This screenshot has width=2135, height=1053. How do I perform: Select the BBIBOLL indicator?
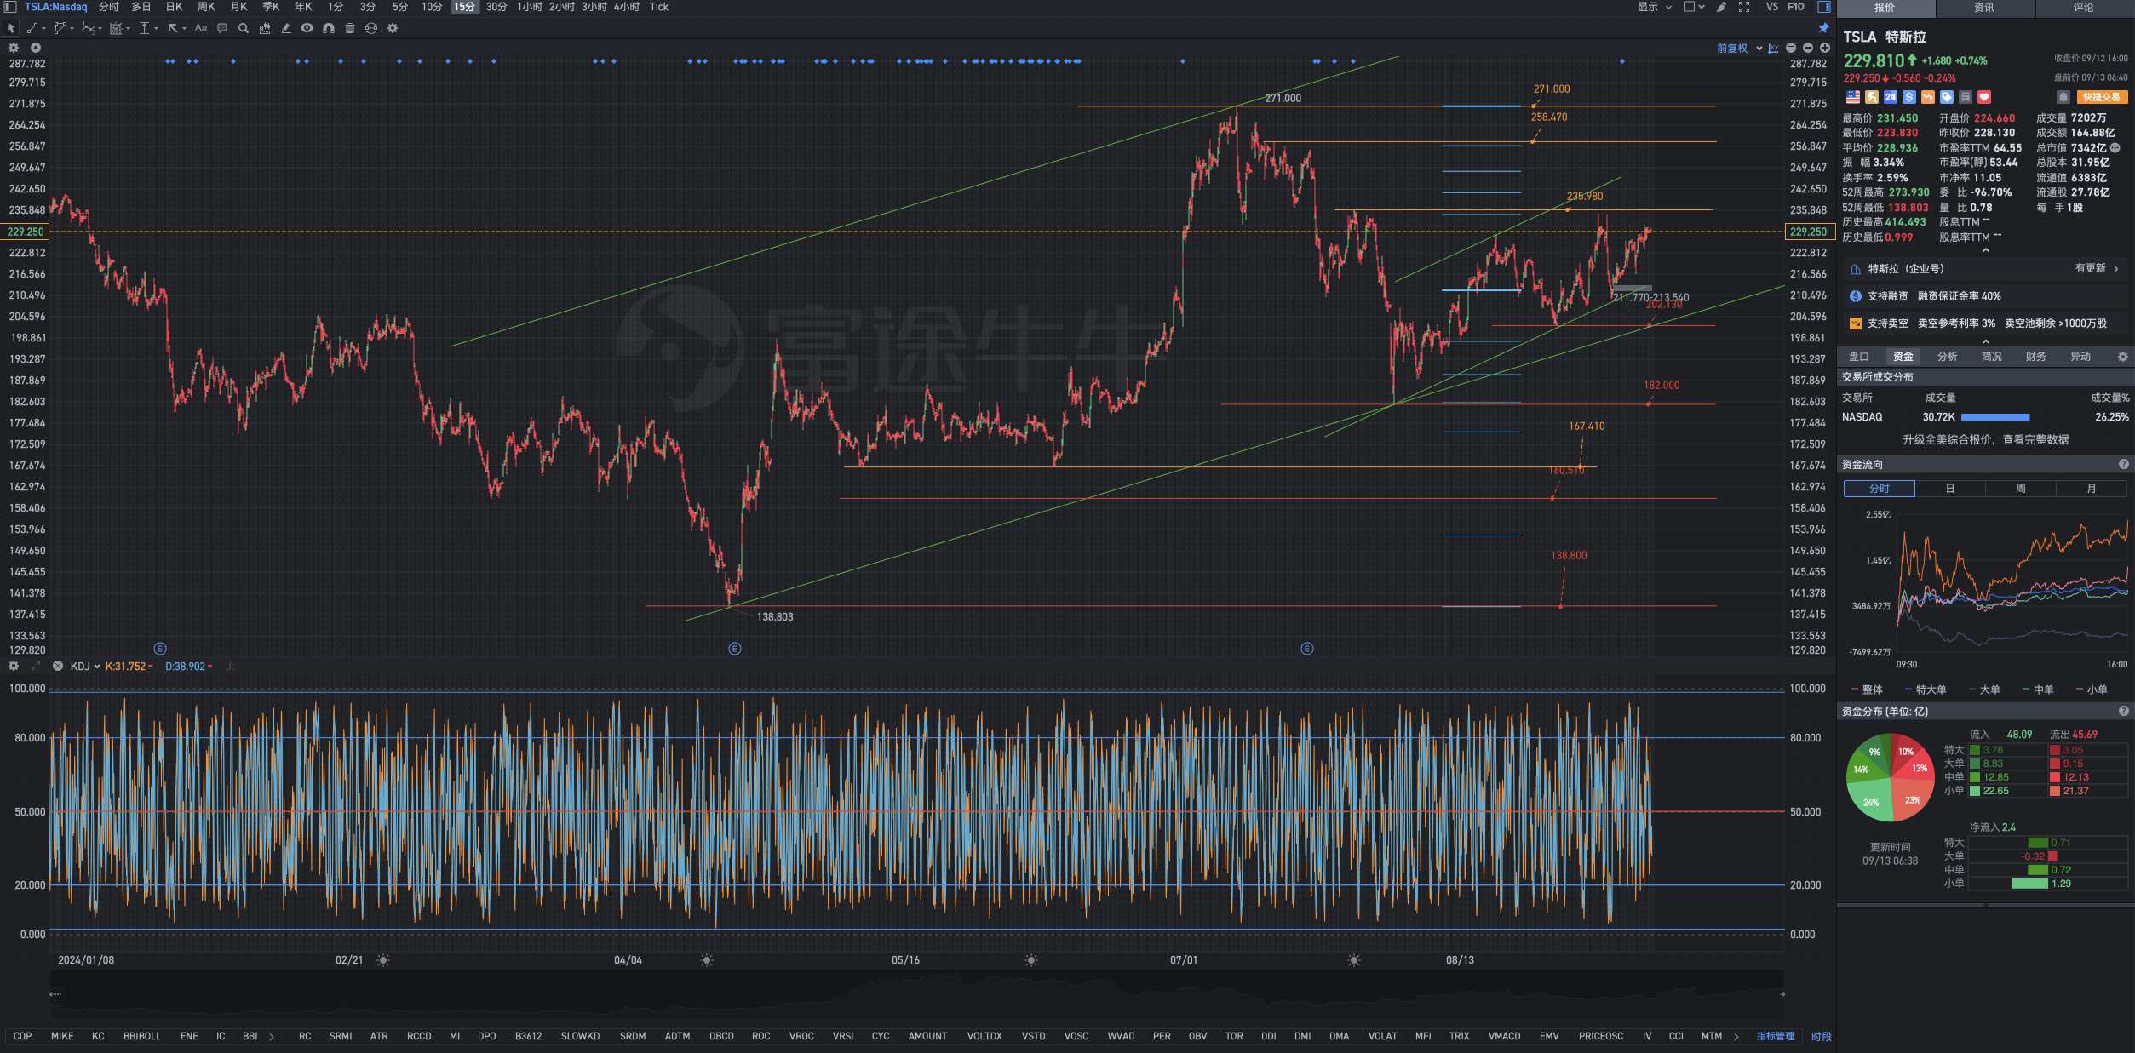pos(142,1036)
